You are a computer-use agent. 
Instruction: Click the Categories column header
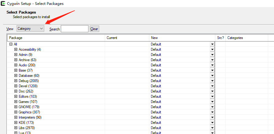(x=247, y=38)
